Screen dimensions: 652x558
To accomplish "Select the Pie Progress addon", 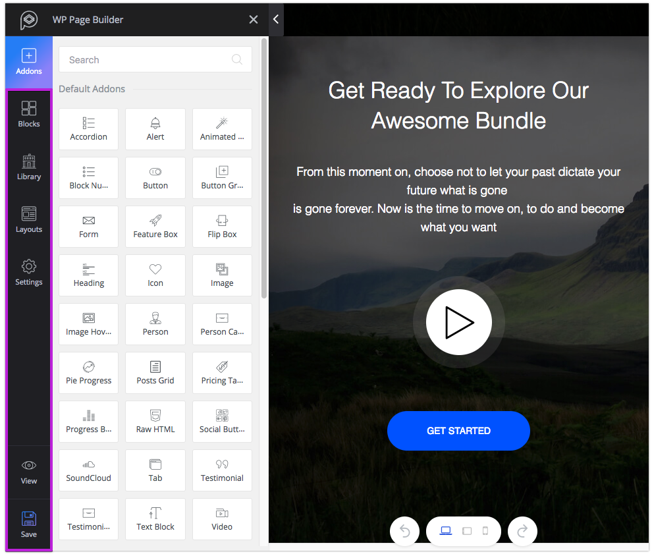I will [x=88, y=373].
